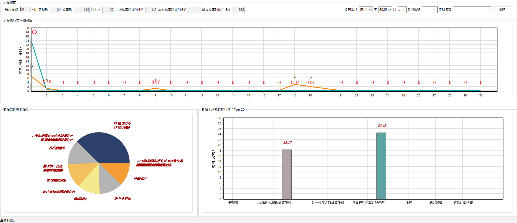
Task: Open the 查詢型別 dropdown showing 按月
Action: (366, 10)
